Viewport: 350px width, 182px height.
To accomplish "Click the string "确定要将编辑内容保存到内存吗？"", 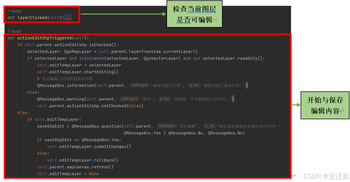I will [249, 126].
